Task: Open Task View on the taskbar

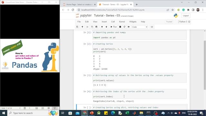Action: pos(63,113)
